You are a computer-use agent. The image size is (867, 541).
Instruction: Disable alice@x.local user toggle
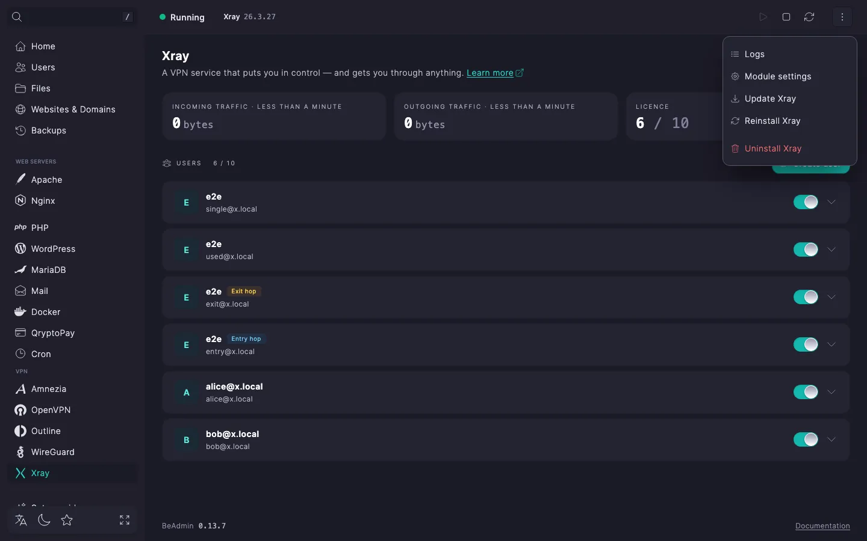click(806, 392)
